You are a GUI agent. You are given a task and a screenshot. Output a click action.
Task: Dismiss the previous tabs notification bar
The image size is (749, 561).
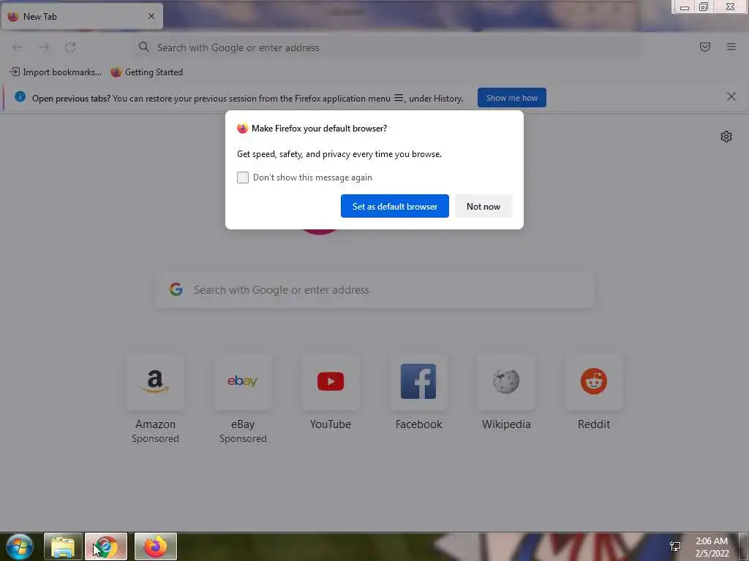click(731, 97)
